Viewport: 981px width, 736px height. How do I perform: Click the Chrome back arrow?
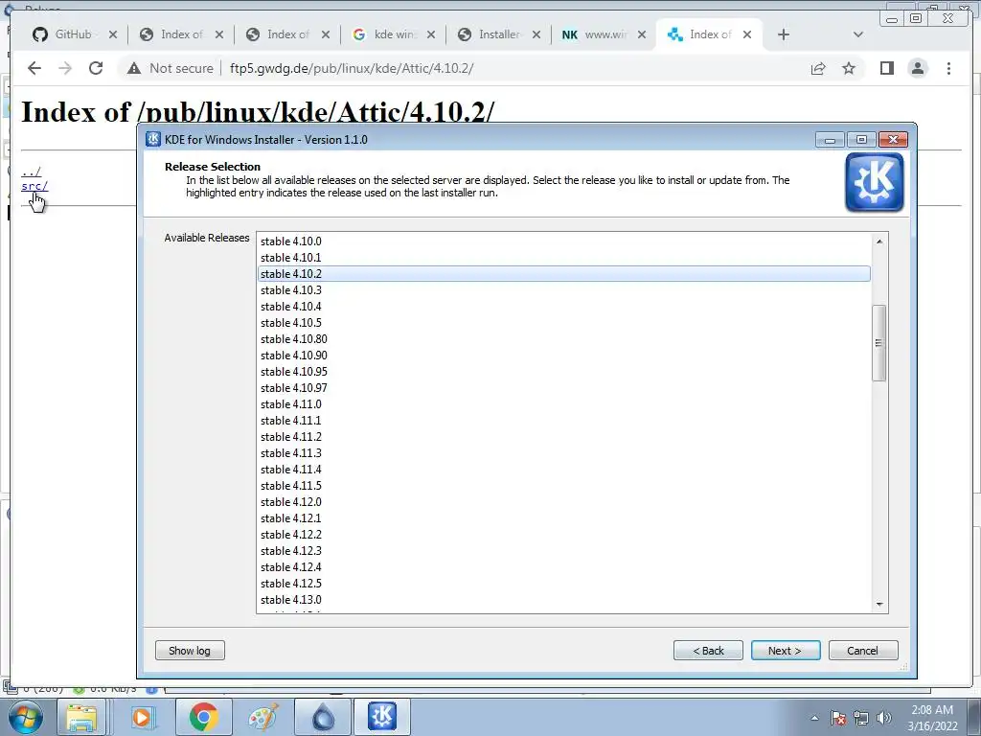click(x=34, y=68)
